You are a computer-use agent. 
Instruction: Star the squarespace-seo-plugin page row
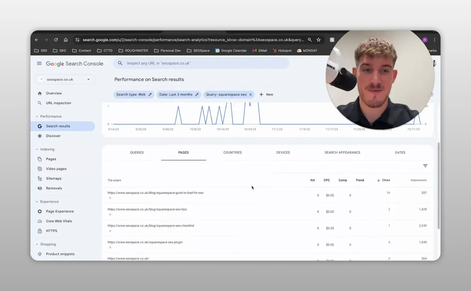click(x=110, y=247)
